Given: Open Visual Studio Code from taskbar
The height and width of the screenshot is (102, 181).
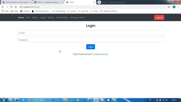Looking at the screenshot, I should 90,100.
